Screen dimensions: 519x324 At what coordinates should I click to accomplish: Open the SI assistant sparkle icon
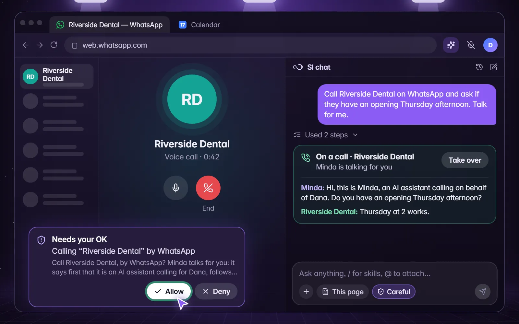coord(451,45)
